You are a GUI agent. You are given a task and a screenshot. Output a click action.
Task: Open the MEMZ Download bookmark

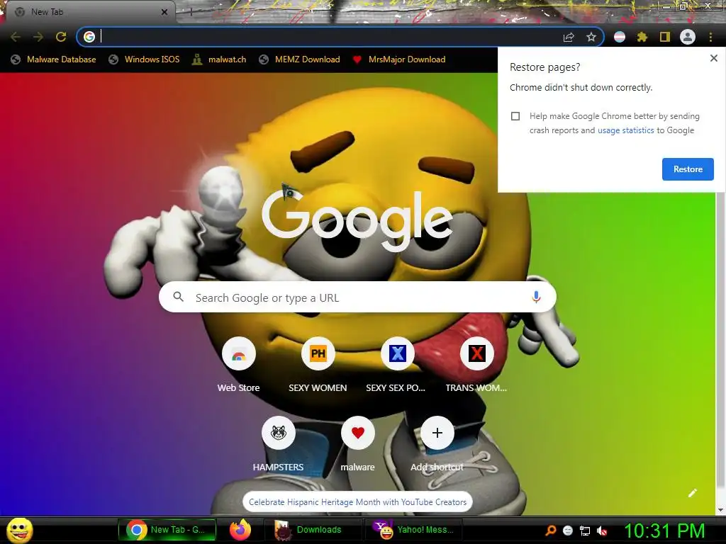(300, 59)
